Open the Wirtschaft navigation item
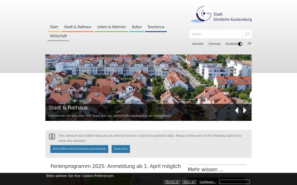The image size is (297, 185). (x=58, y=36)
